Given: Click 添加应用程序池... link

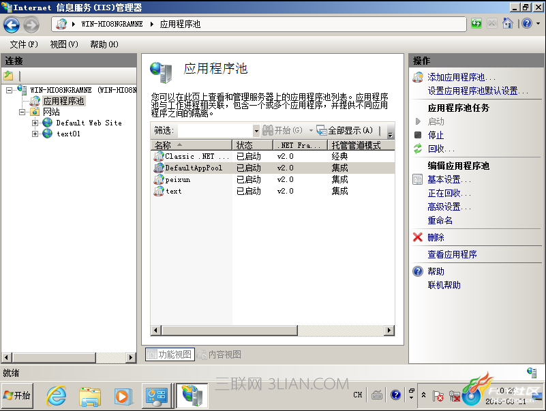Looking at the screenshot, I should point(461,77).
